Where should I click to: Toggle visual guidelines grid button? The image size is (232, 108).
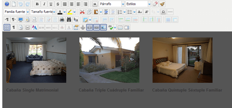[7, 27]
